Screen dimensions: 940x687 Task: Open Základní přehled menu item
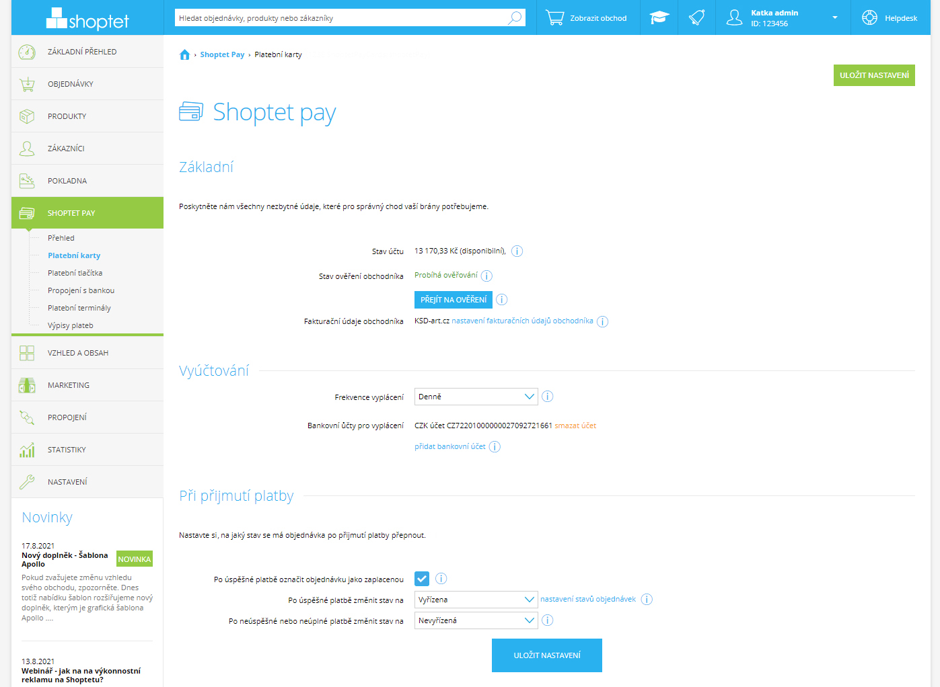tap(87, 52)
